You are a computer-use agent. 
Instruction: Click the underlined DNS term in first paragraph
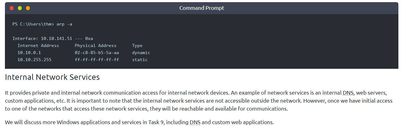coord(346,92)
